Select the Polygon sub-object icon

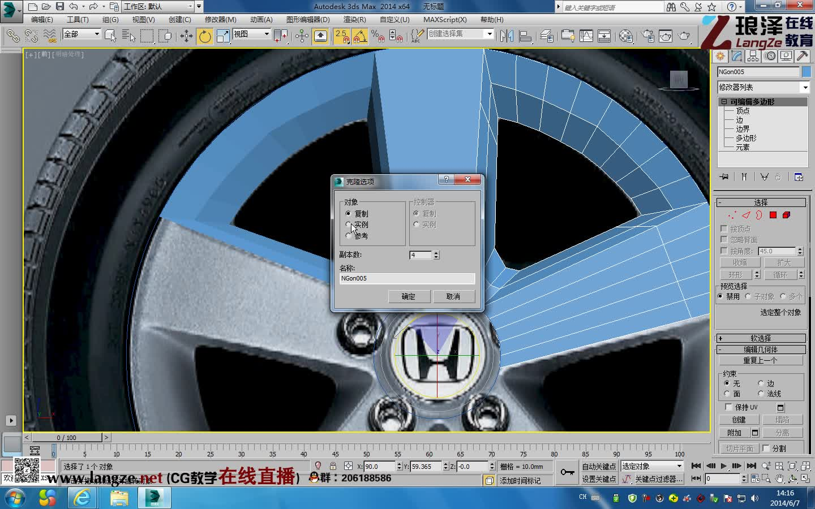773,215
